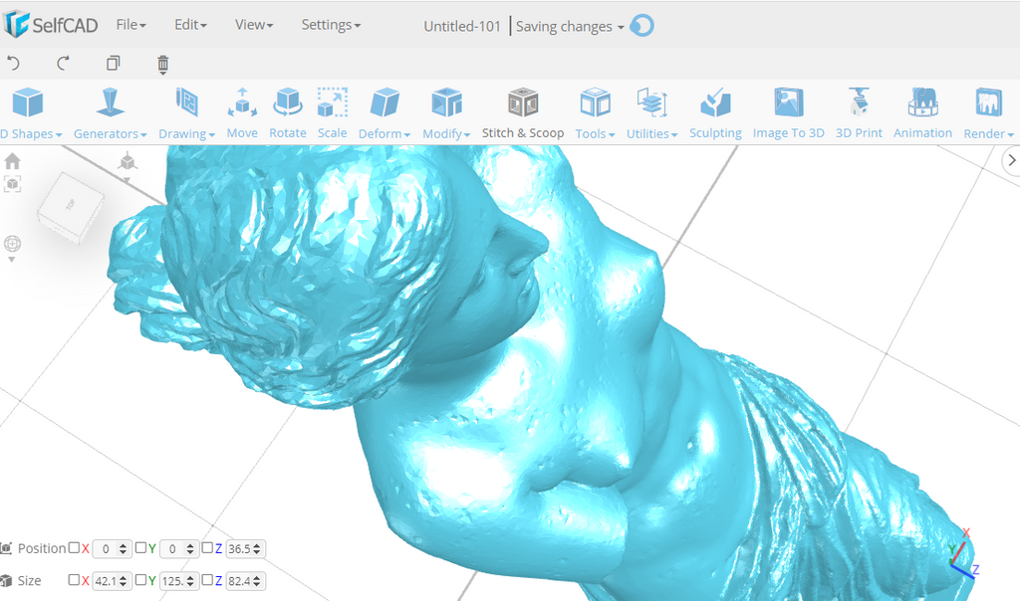
Task: Open the Stitch & Scoop tool
Action: pos(523,113)
